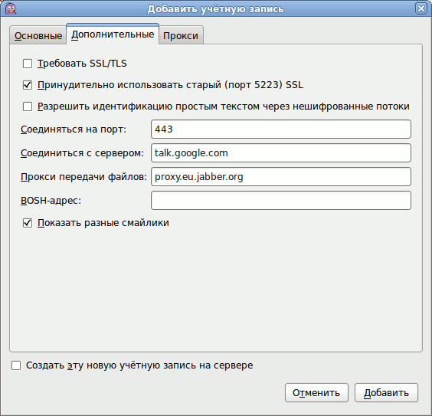This screenshot has height=416, width=432.
Task: Cancel with the Отменить button
Action: pyautogui.click(x=316, y=392)
